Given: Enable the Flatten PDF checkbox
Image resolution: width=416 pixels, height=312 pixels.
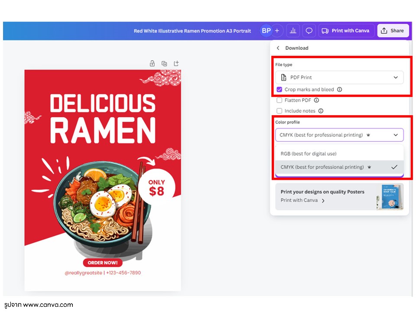Looking at the screenshot, I should click(x=279, y=100).
